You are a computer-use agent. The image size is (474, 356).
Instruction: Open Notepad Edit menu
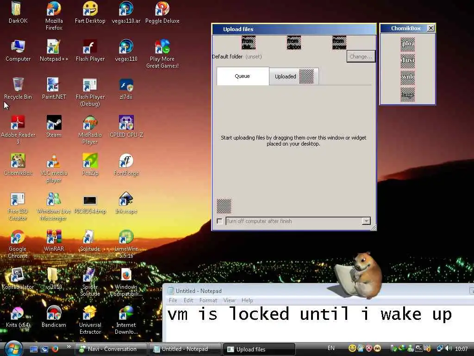[188, 300]
